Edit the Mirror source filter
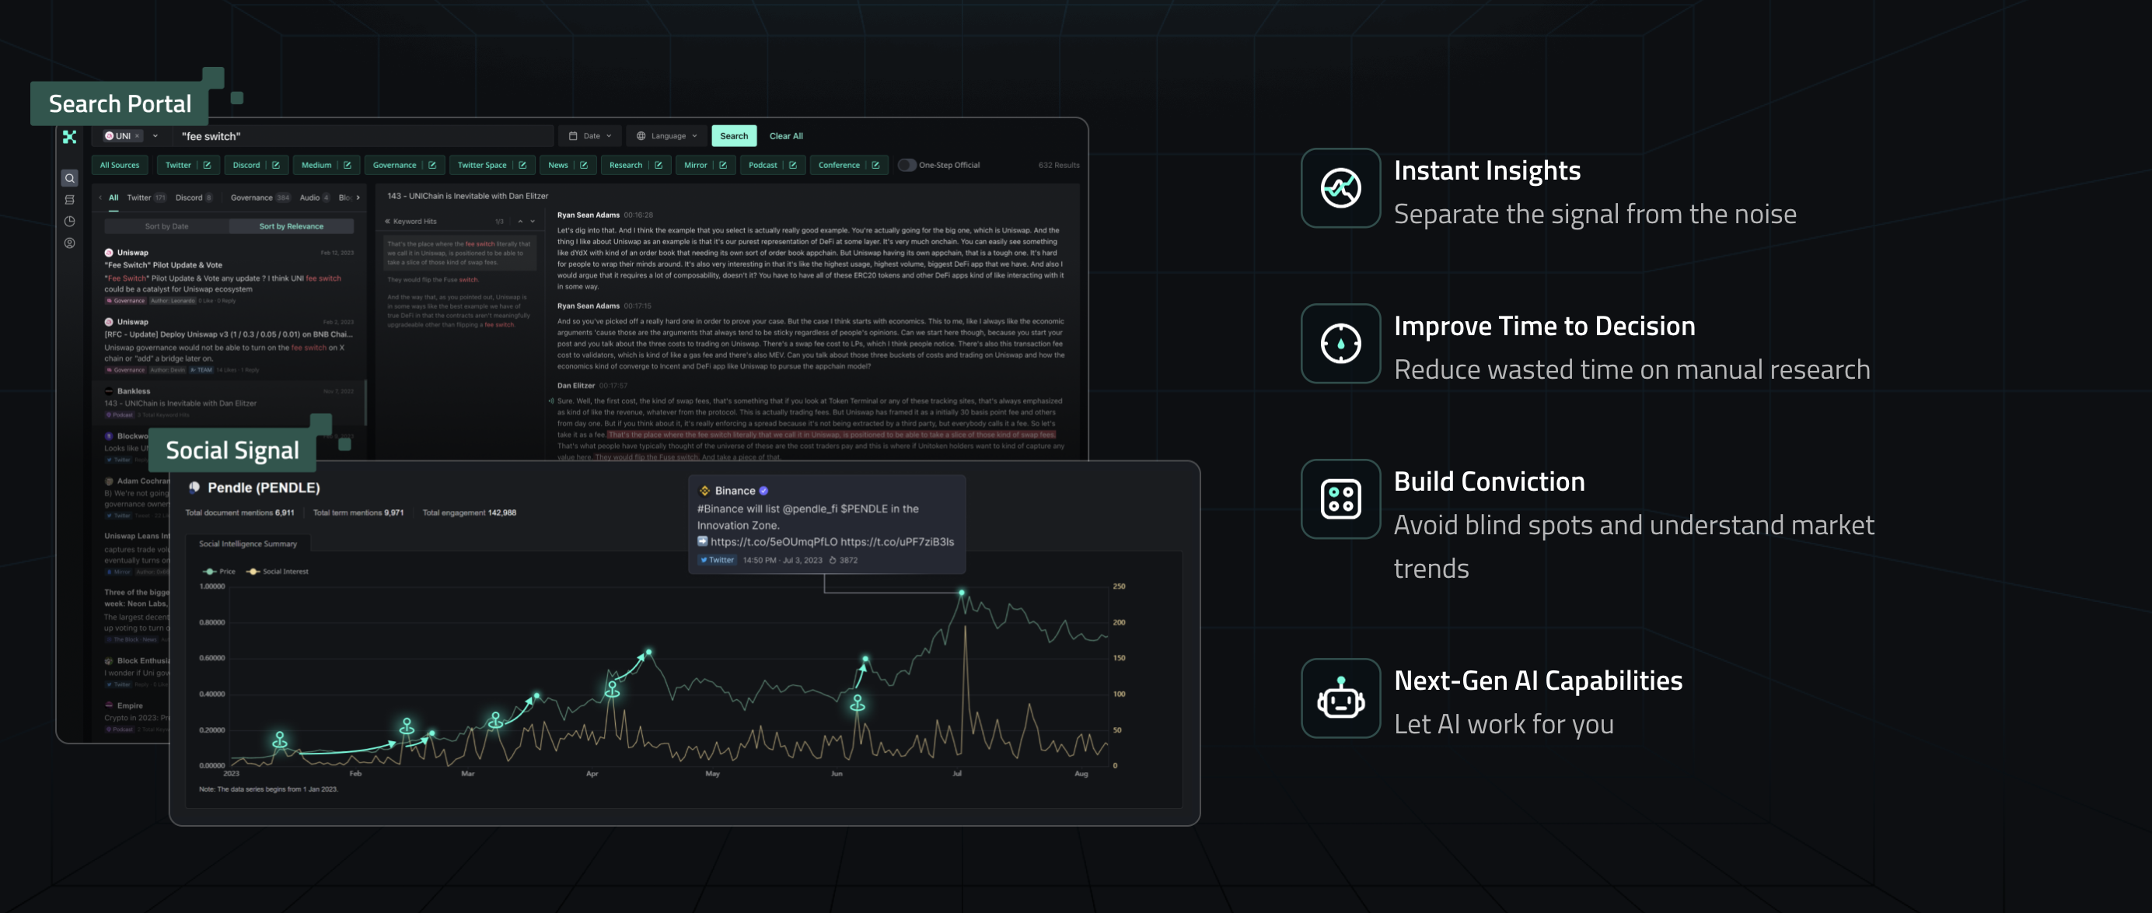The width and height of the screenshot is (2152, 913). pos(722,166)
